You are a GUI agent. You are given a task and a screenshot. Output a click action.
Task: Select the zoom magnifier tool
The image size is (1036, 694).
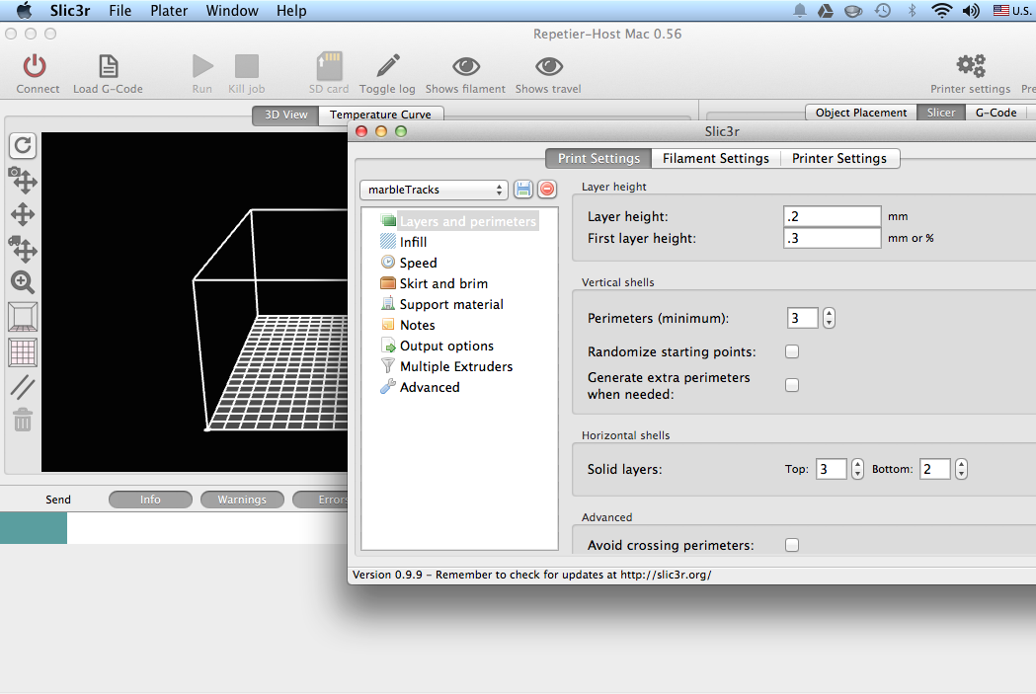(x=23, y=282)
